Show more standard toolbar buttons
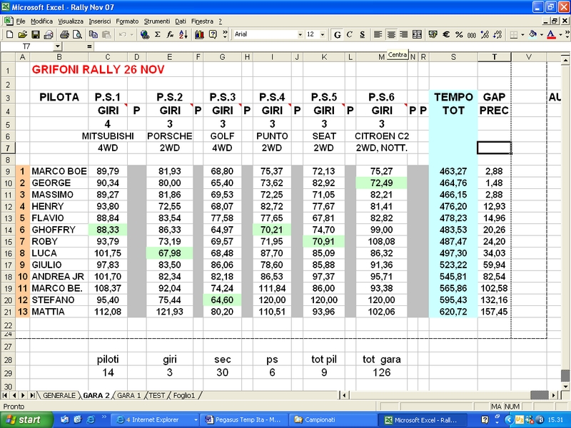Screen dimensions: 571x428 pos(225,34)
